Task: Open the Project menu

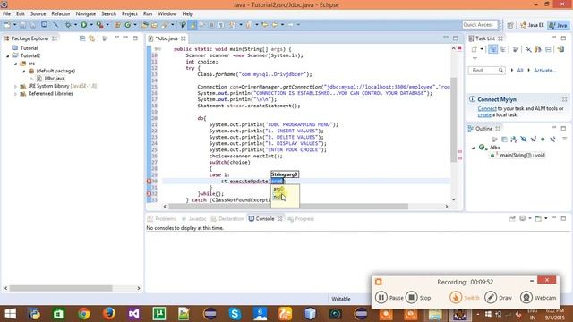Action: 130,14
